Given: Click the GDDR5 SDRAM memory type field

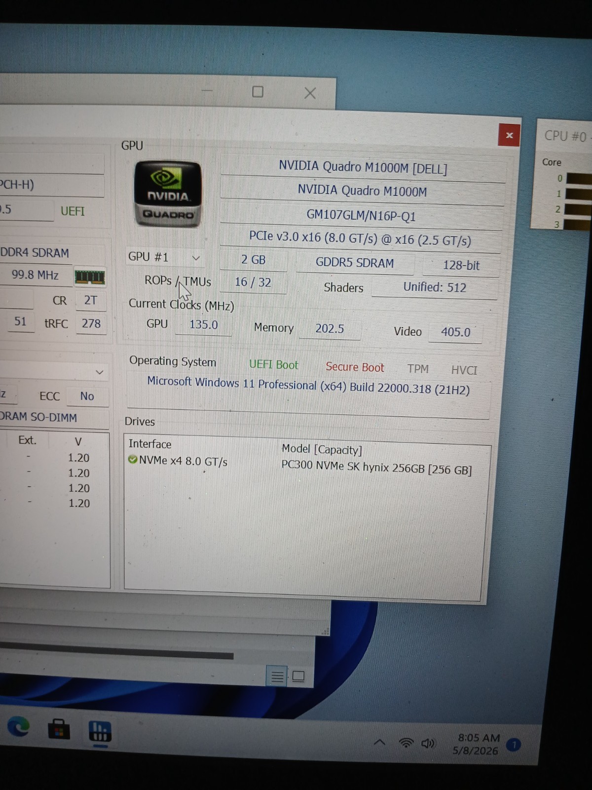Looking at the screenshot, I should click(355, 263).
